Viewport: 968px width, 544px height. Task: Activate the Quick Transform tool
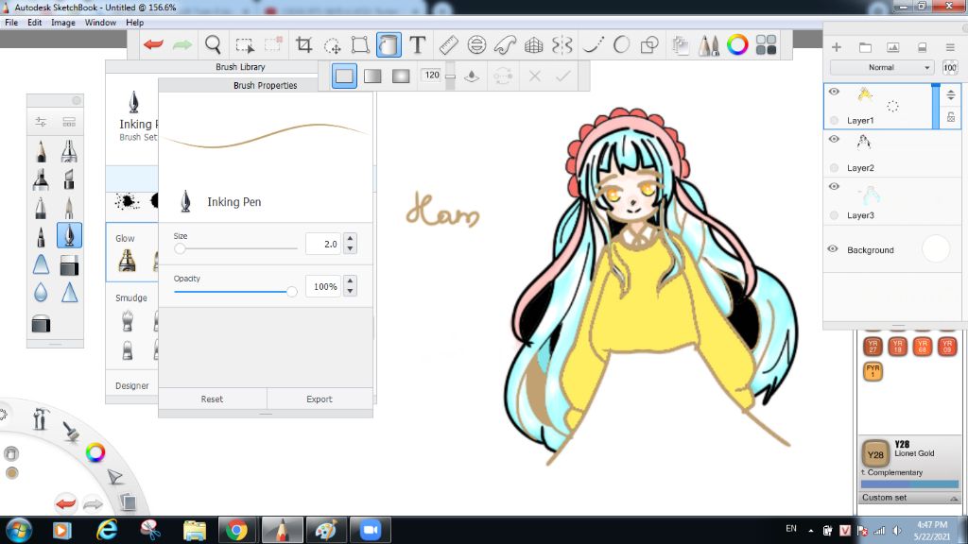(x=333, y=45)
